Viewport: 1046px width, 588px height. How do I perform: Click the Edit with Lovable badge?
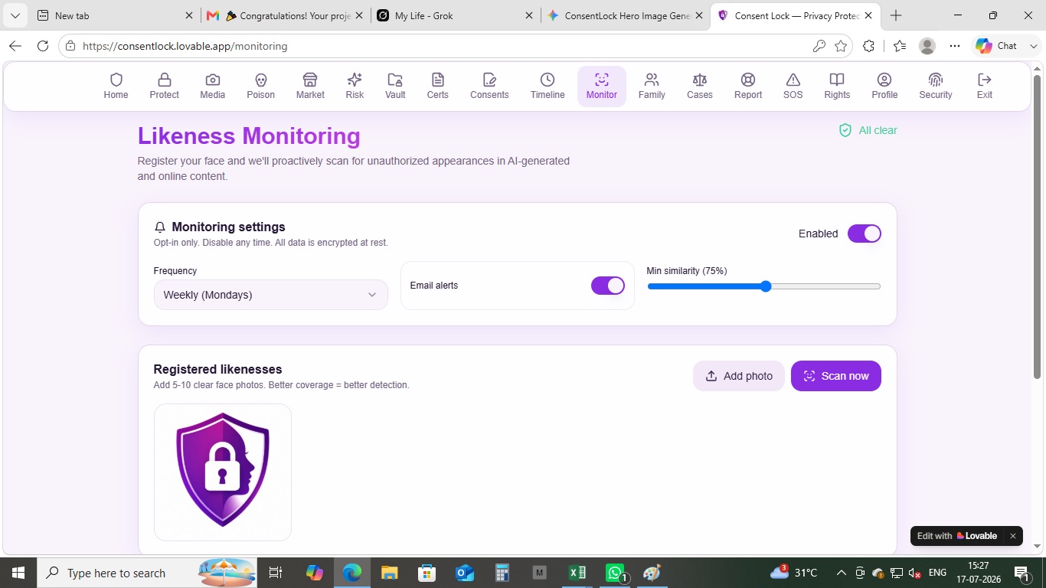click(958, 536)
